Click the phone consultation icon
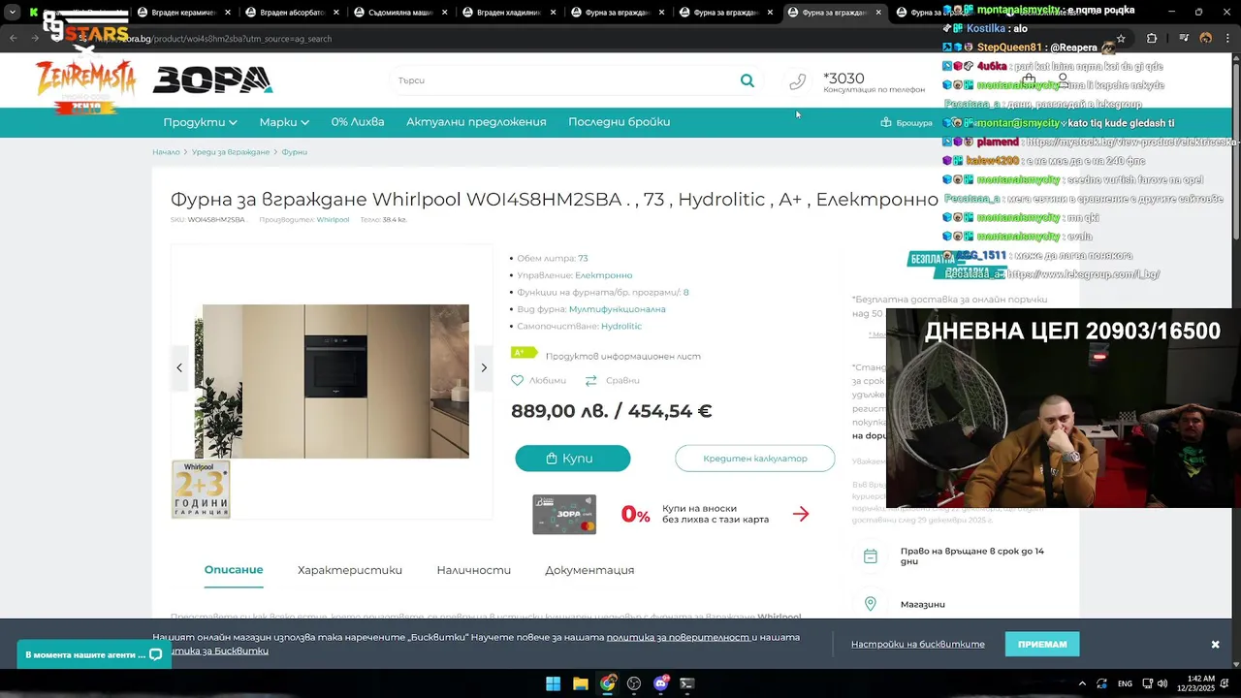Viewport: 1241px width, 698px height. click(x=797, y=82)
